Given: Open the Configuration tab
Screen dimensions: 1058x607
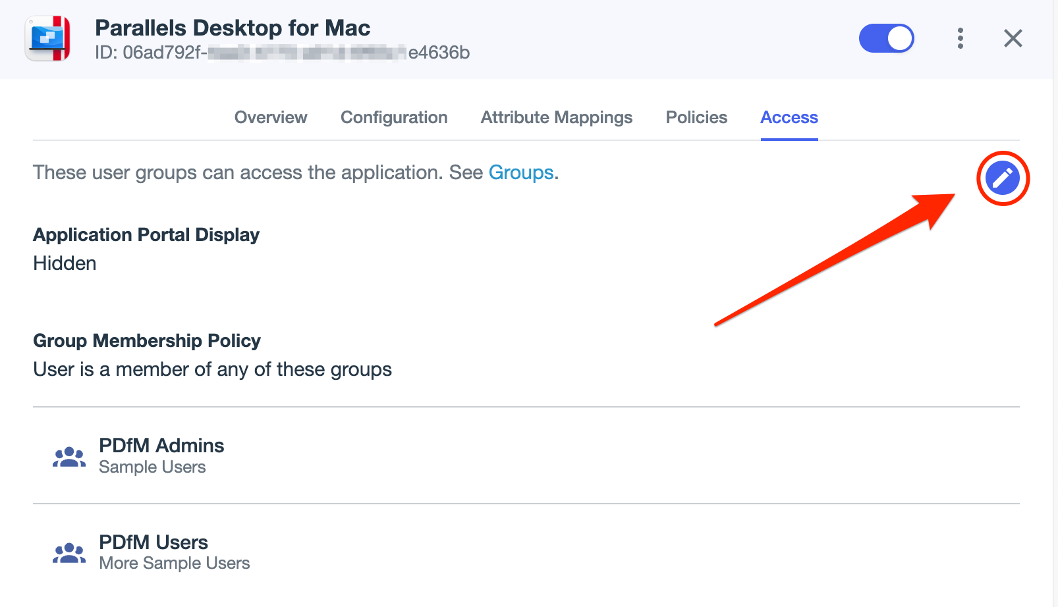Looking at the screenshot, I should [394, 117].
